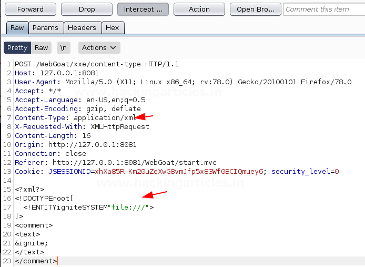The width and height of the screenshot is (365, 267).
Task: Switch to the Raw tab
Action: [x=17, y=28]
